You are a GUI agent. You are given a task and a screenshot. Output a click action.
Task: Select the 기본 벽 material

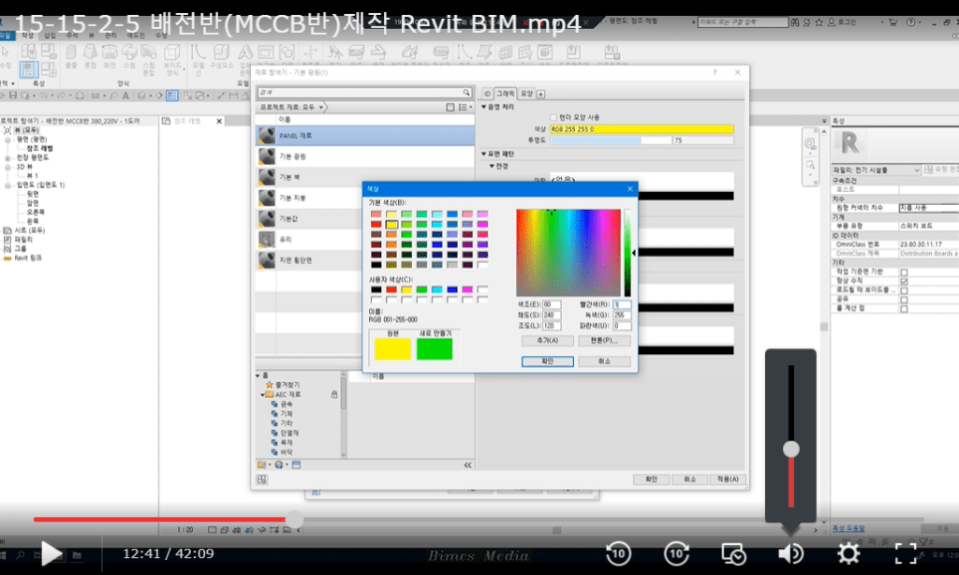[x=365, y=177]
